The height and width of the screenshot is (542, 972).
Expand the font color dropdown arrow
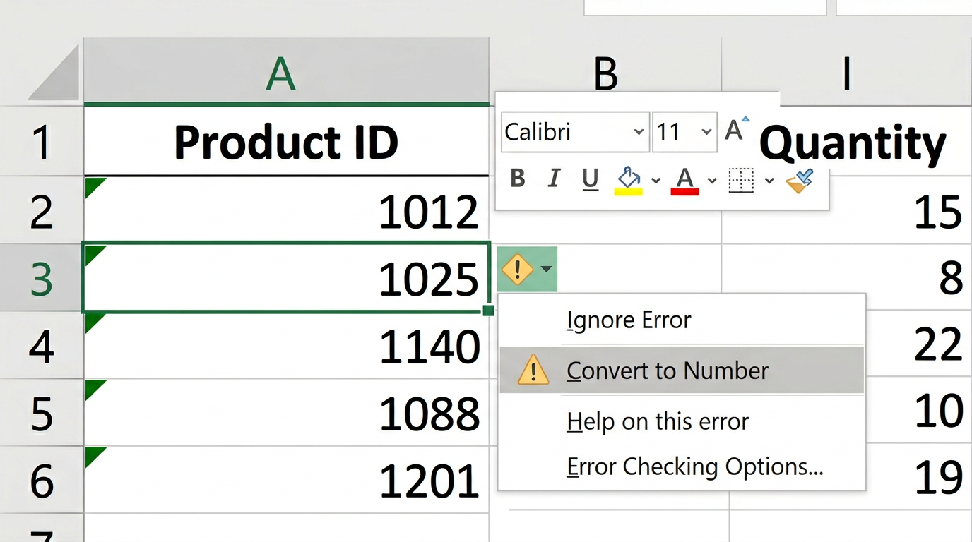point(712,181)
